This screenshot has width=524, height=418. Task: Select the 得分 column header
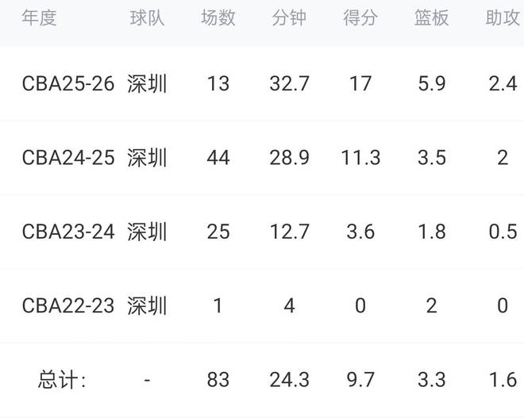pyautogui.click(x=360, y=18)
